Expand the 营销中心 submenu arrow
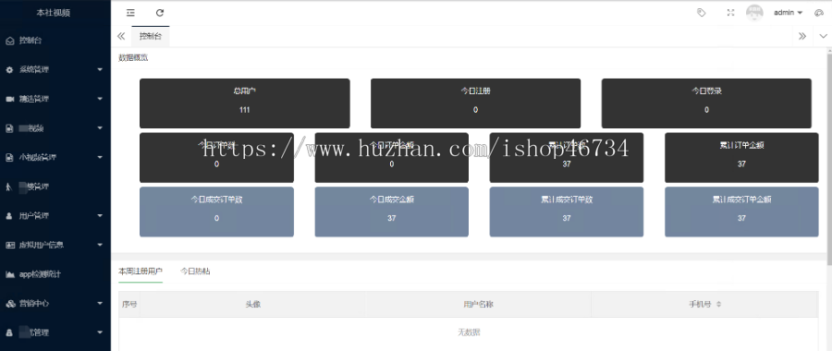The image size is (832, 351). (100, 304)
